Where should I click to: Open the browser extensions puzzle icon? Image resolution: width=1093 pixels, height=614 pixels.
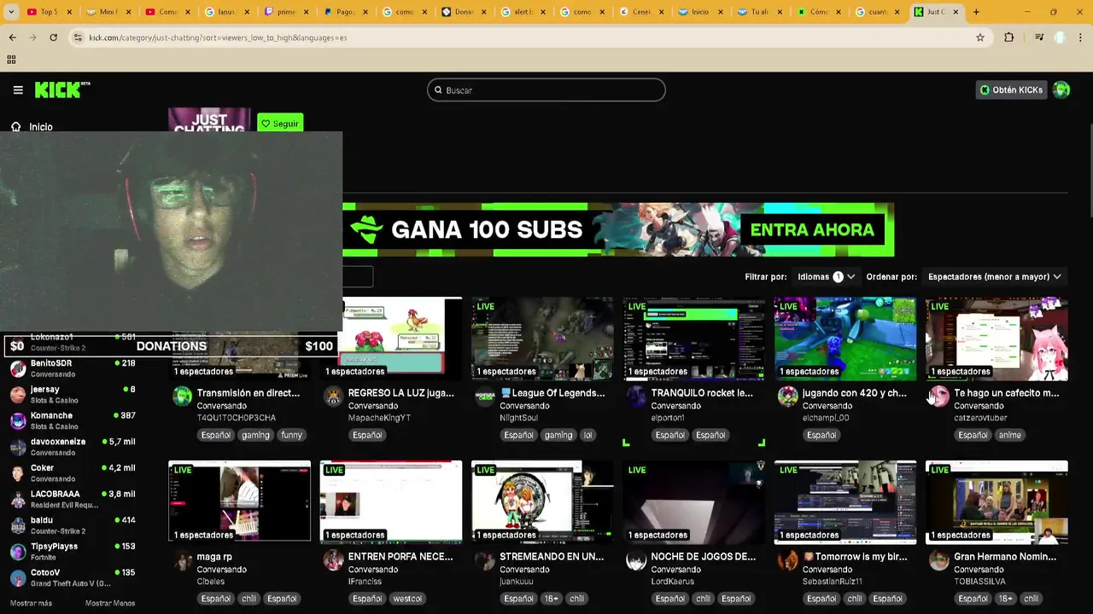coord(1009,38)
